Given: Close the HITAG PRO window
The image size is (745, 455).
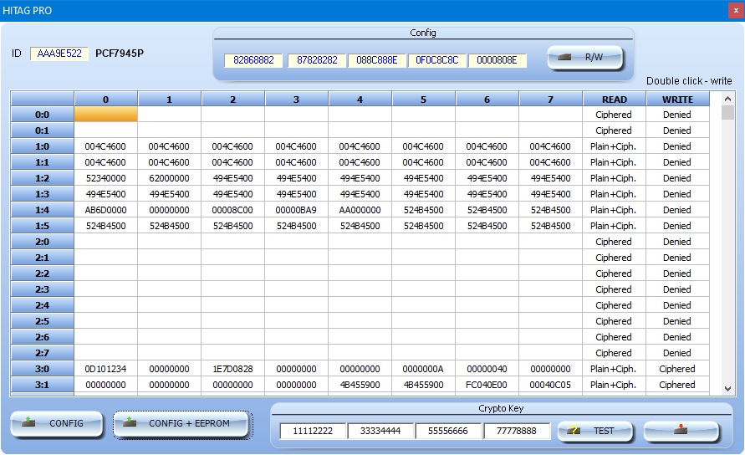Looking at the screenshot, I should coord(736,11).
